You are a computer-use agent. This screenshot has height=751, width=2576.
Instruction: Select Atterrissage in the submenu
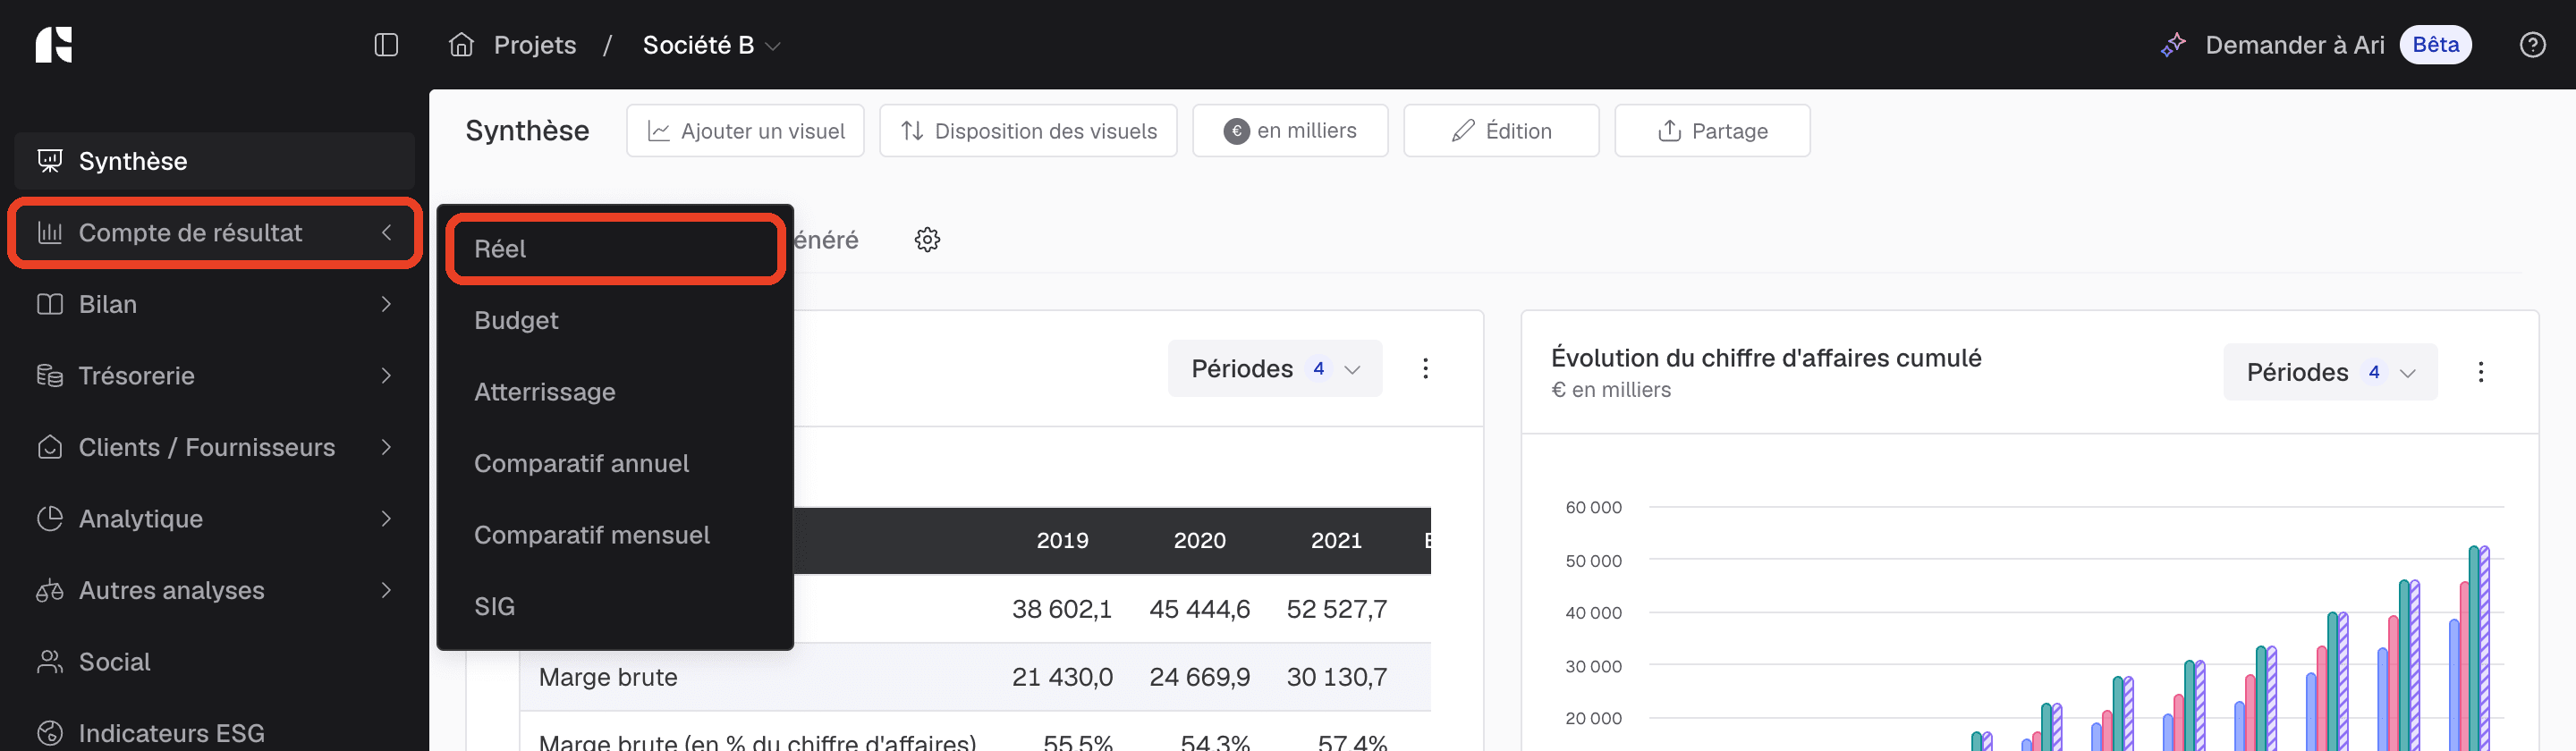[x=614, y=392]
